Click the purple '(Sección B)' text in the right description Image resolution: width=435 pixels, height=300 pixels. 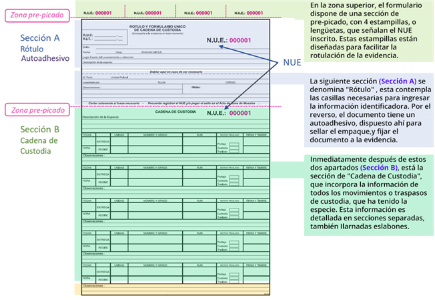pos(379,168)
